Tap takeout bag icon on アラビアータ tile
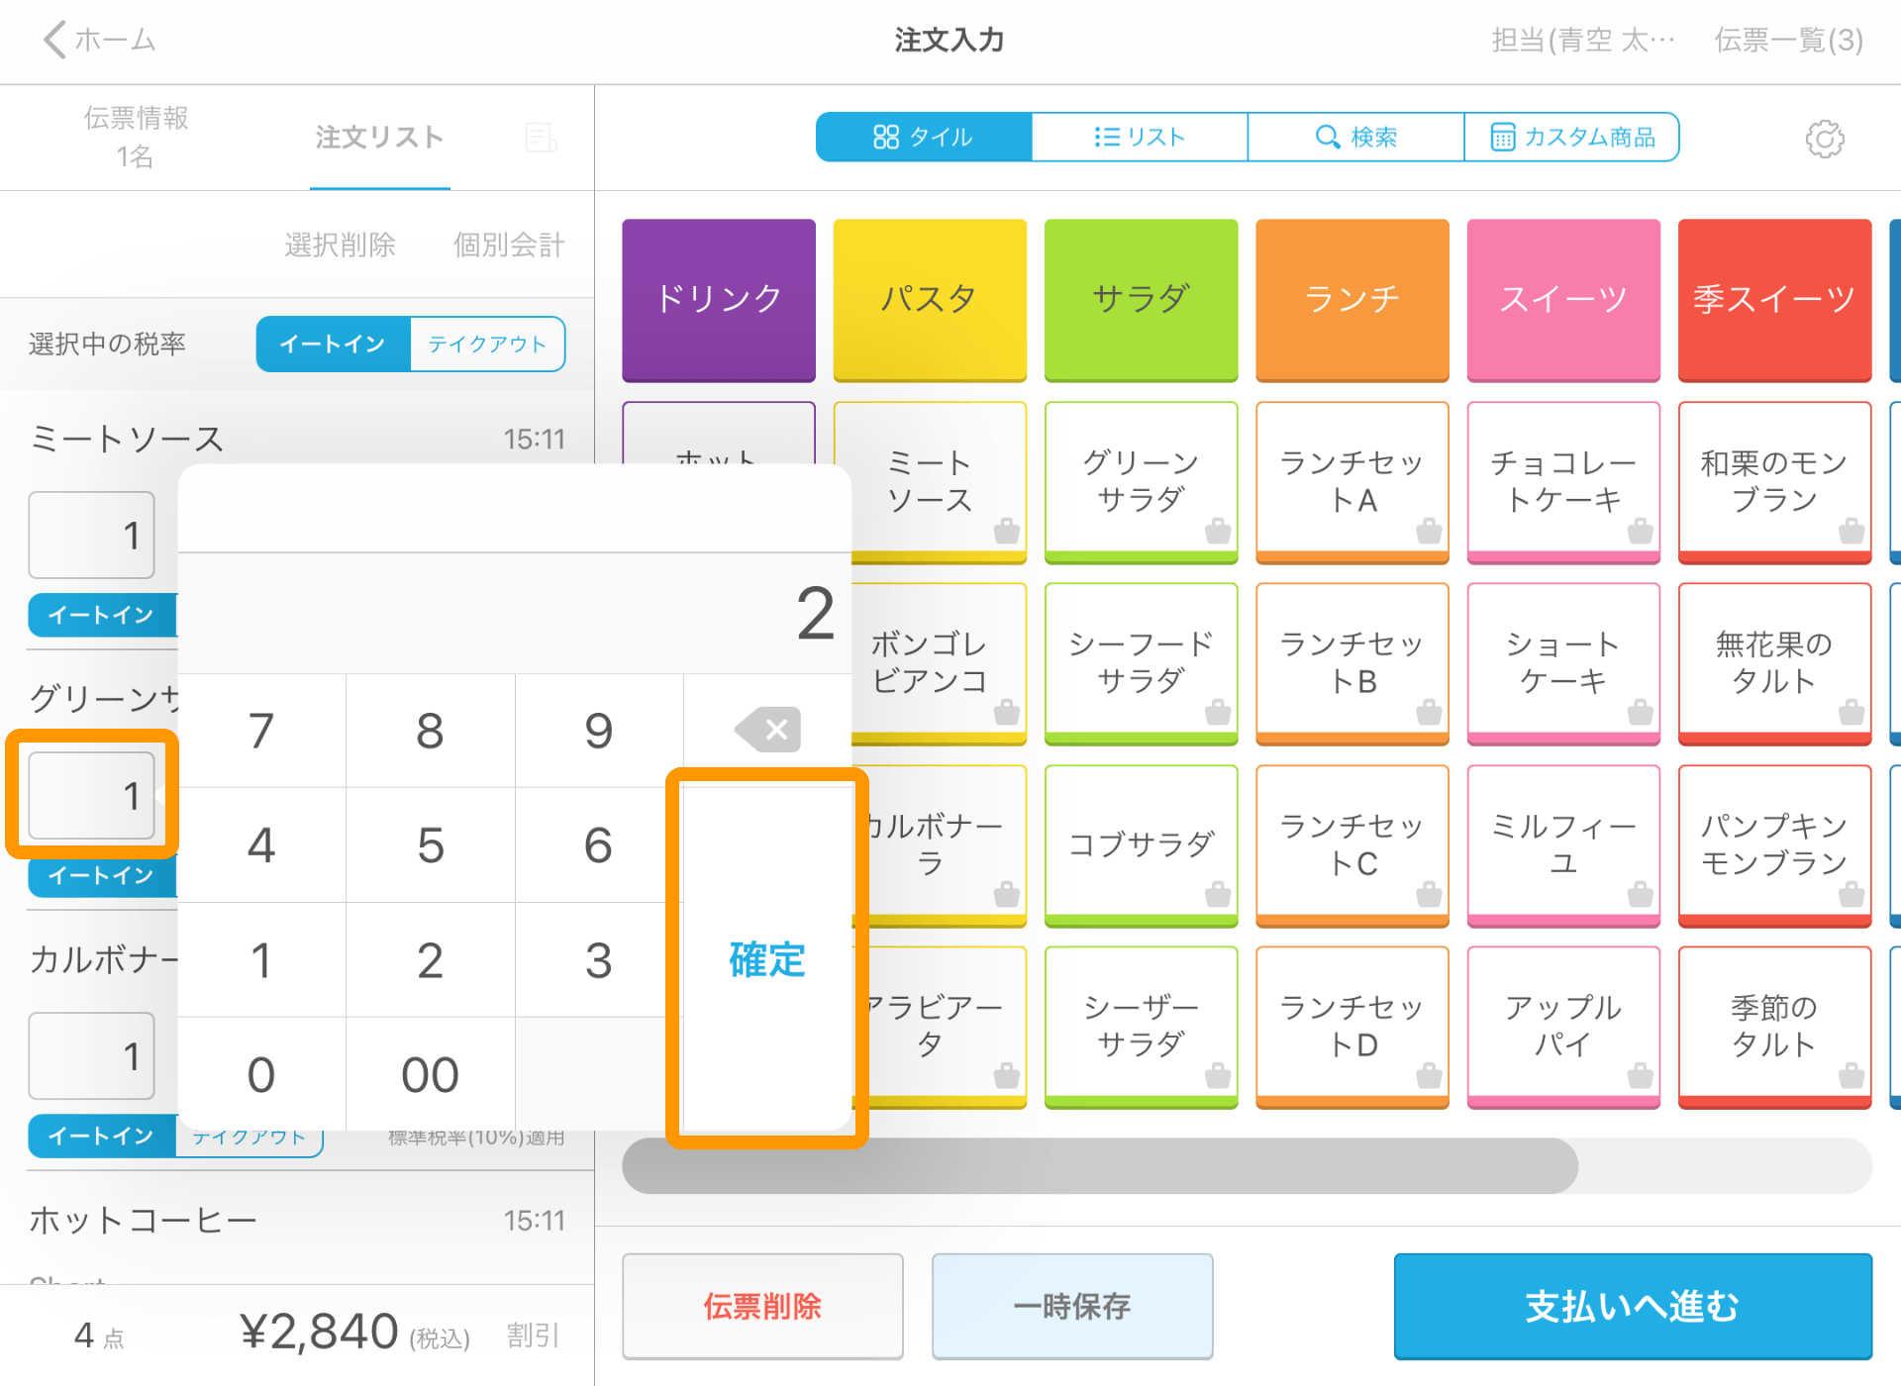Image resolution: width=1901 pixels, height=1386 pixels. [x=1007, y=1075]
